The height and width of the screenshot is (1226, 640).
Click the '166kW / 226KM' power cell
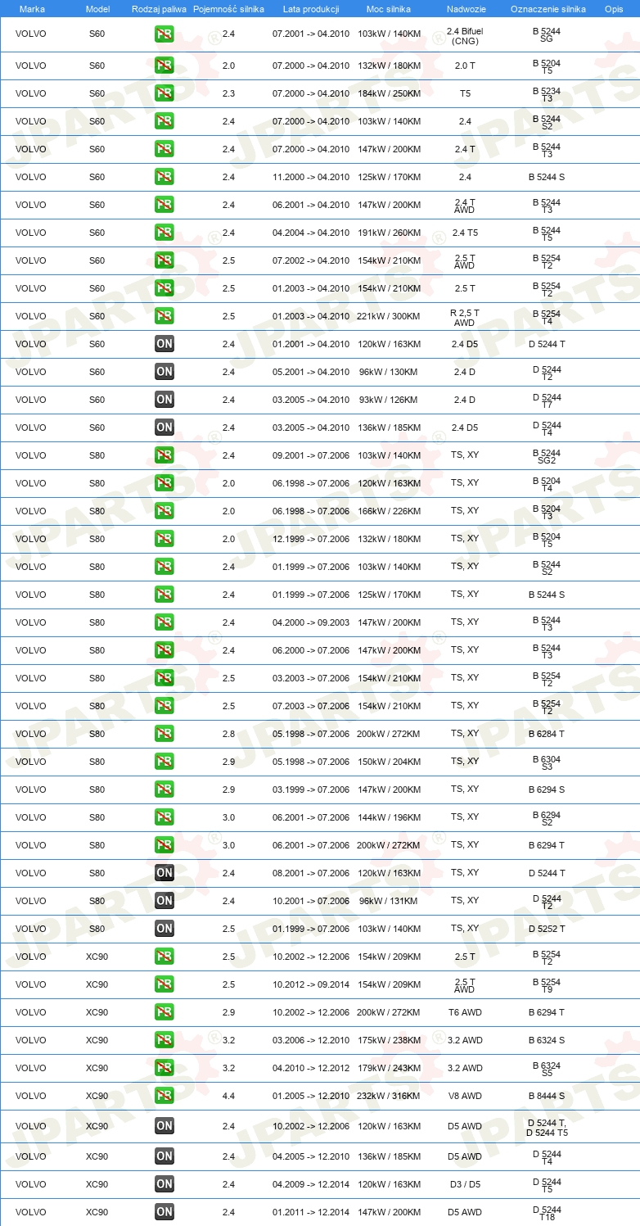tap(390, 511)
